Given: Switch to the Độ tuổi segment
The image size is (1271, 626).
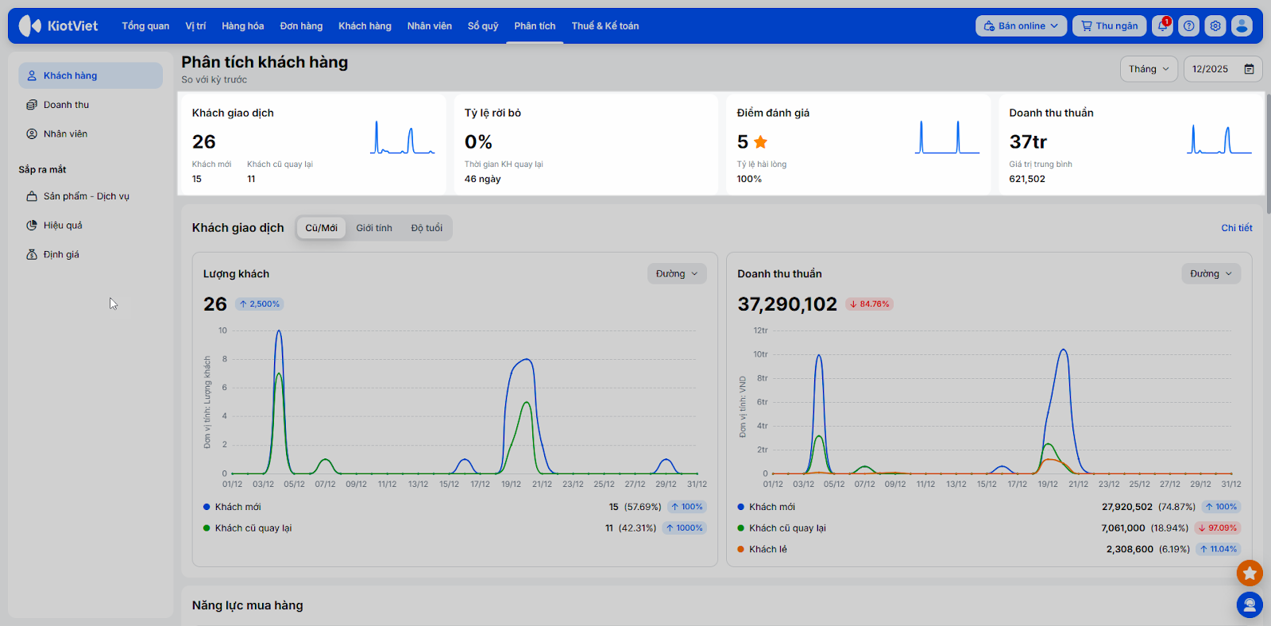Looking at the screenshot, I should (427, 228).
